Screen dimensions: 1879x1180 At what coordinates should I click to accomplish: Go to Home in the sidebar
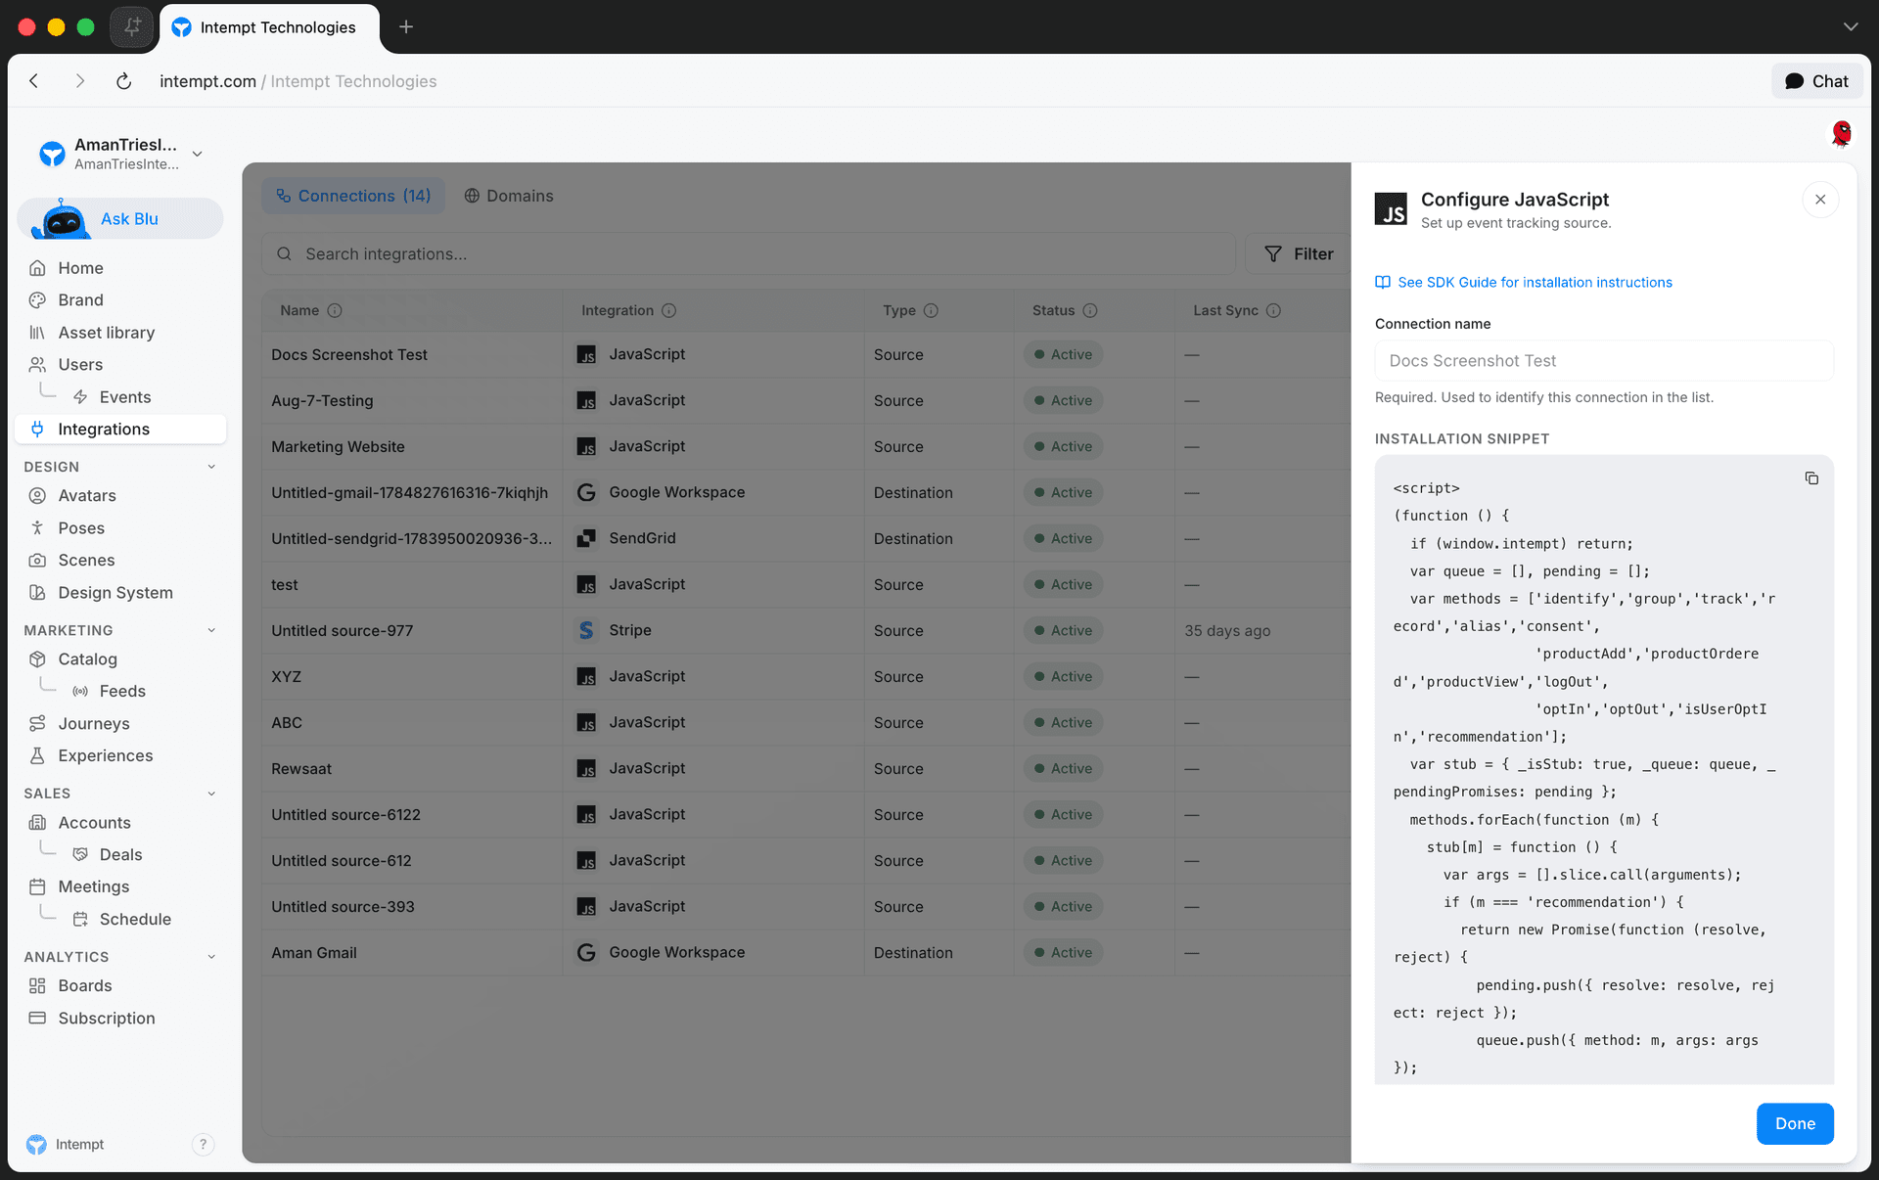click(80, 268)
